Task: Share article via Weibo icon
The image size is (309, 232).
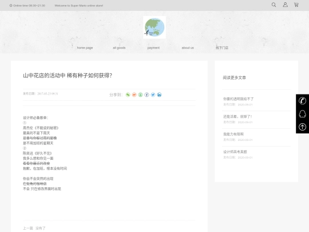Action: coord(134,95)
